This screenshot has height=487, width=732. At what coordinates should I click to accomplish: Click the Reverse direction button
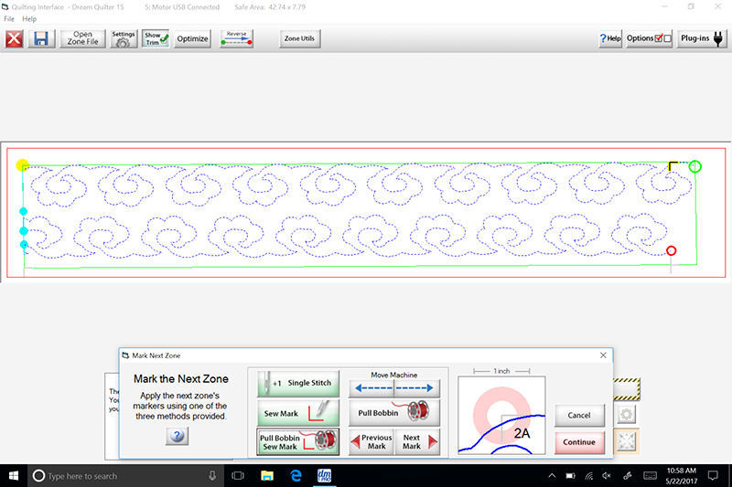point(236,39)
